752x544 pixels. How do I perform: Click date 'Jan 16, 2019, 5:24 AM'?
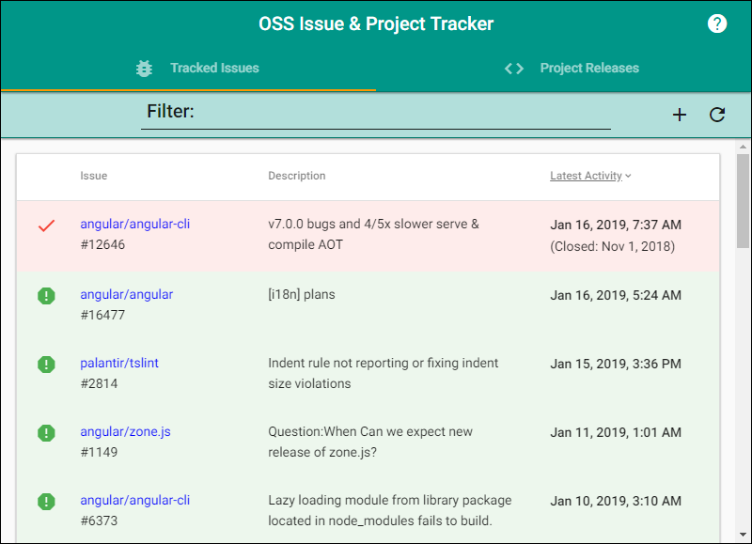[616, 295]
